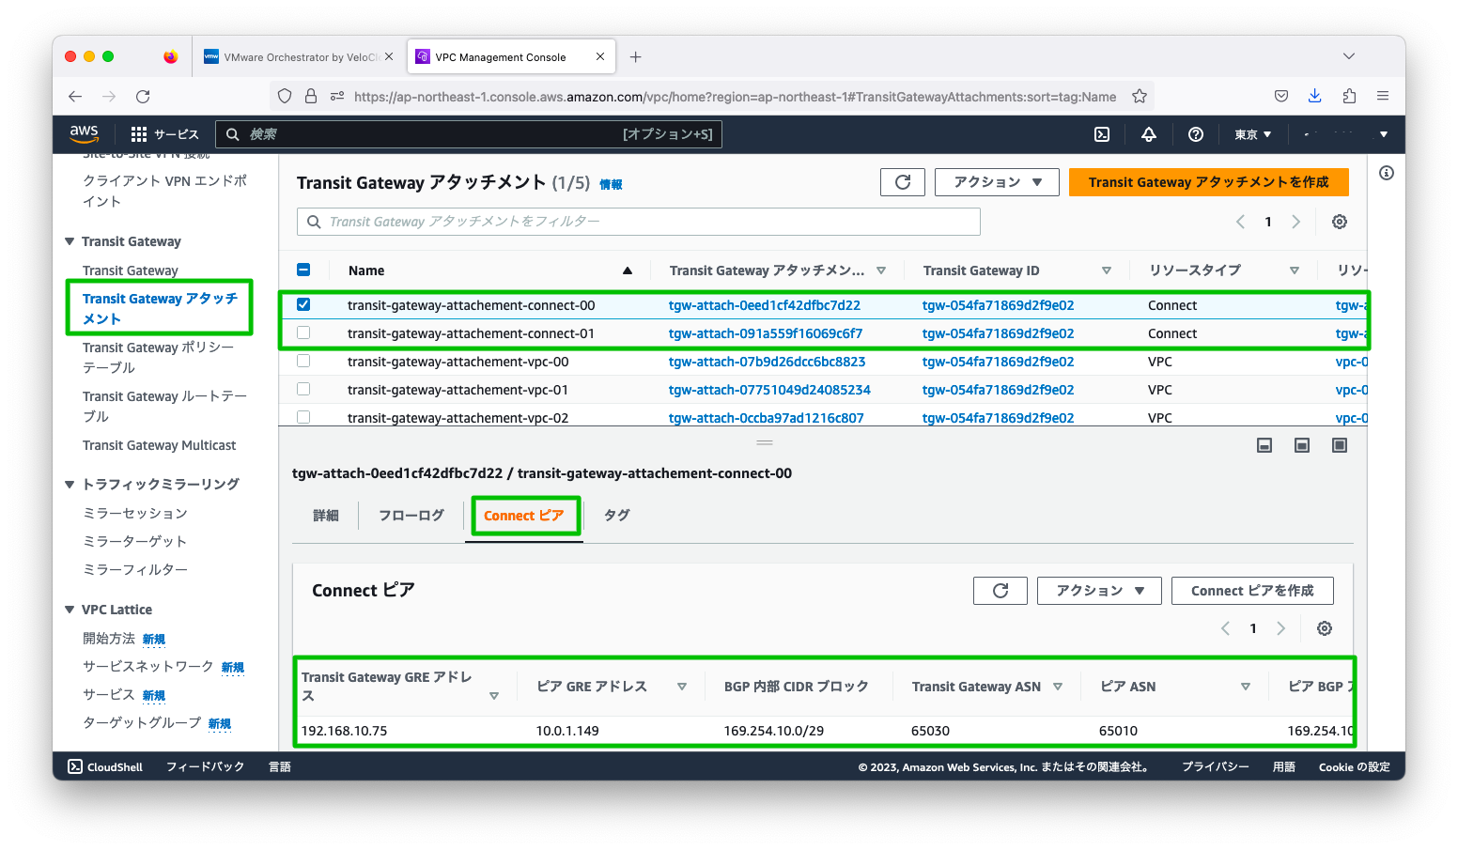Select transit-gateway-attachement-vpc-01 checkbox
The width and height of the screenshot is (1458, 850).
click(x=303, y=389)
